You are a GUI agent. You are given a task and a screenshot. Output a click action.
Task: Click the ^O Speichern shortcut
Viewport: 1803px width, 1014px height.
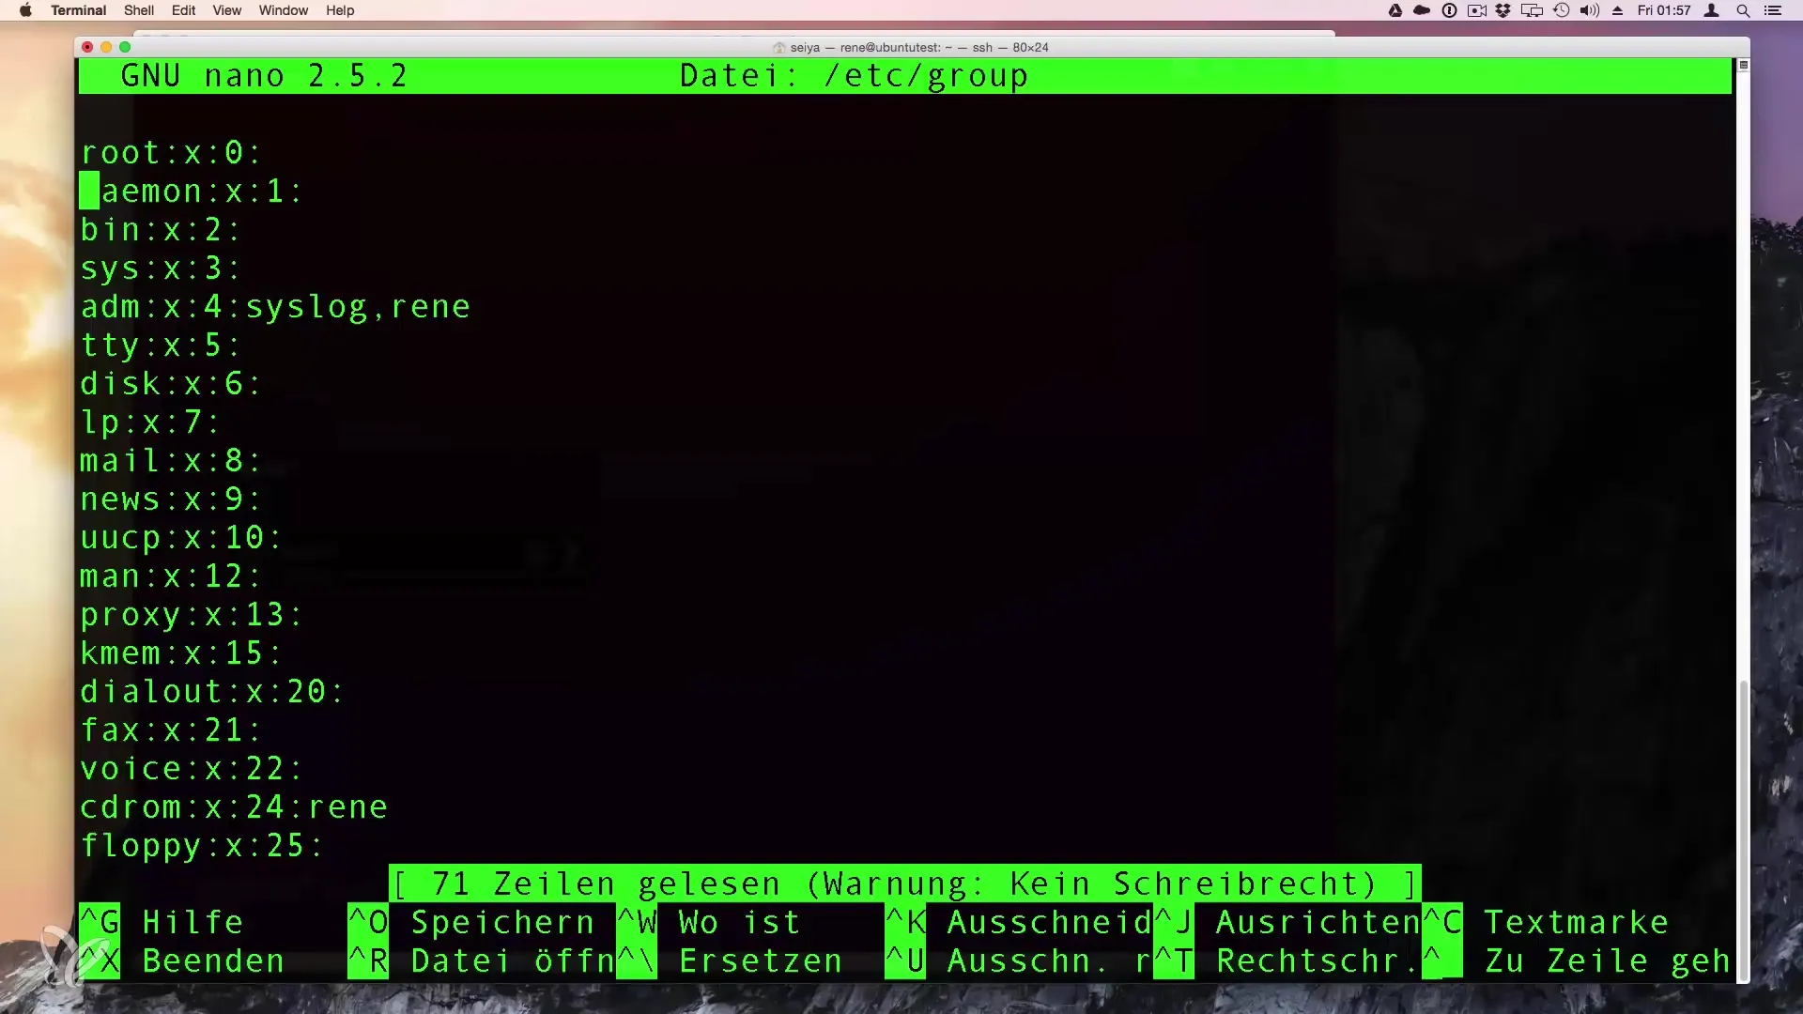[x=471, y=922]
